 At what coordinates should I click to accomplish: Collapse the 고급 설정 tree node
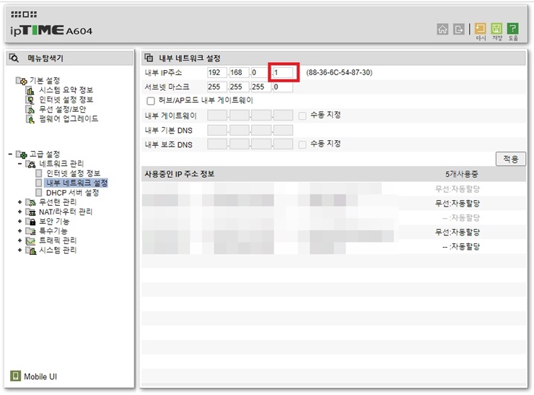tap(10, 154)
